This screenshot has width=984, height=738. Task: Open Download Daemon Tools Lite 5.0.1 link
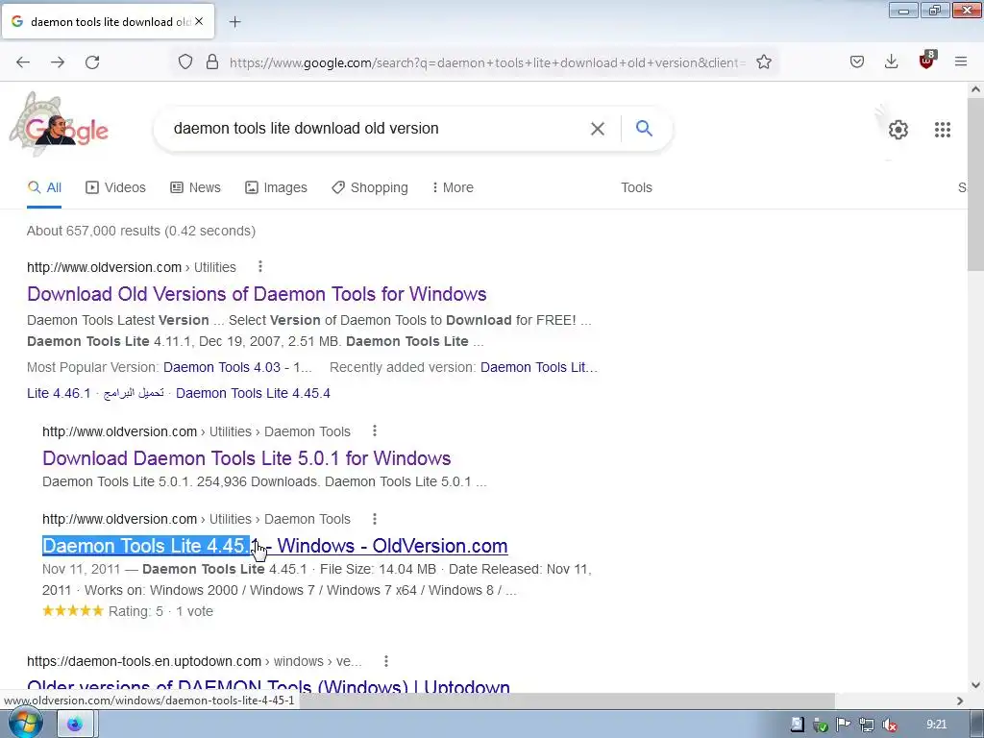(247, 458)
